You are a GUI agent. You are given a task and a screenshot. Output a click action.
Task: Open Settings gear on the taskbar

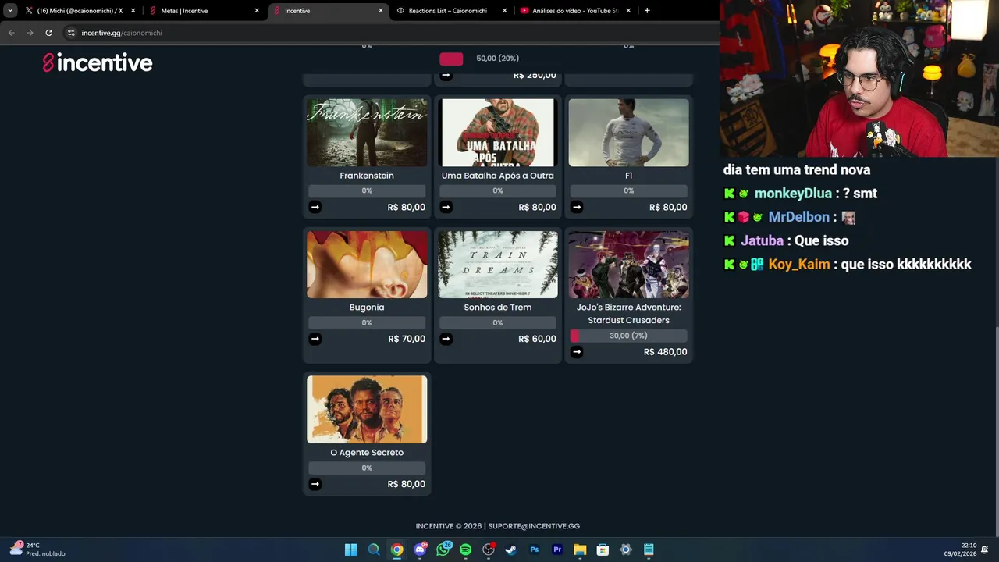pos(625,550)
